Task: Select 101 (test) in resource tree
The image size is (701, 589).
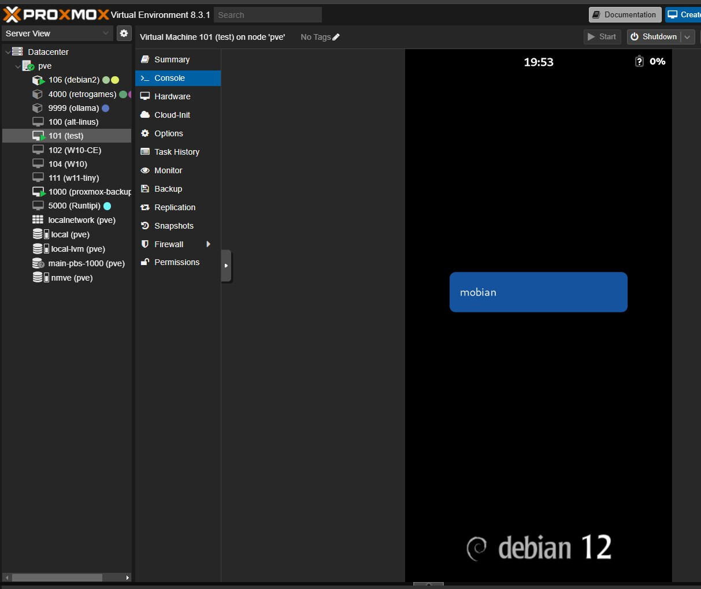Action: click(67, 136)
